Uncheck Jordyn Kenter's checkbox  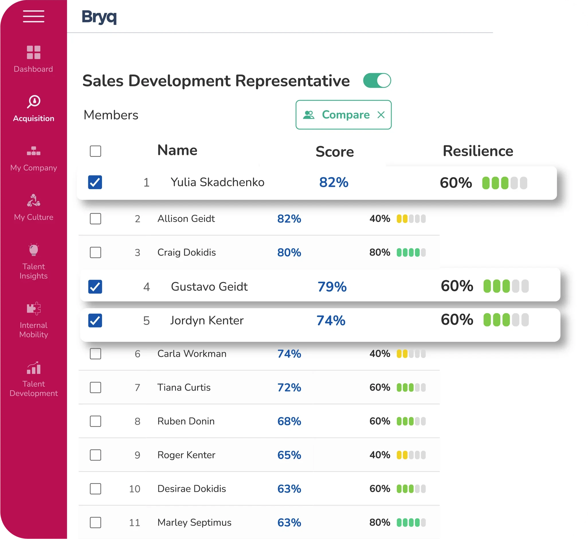point(95,321)
